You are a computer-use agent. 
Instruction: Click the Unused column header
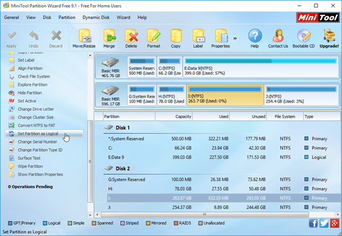click(x=248, y=116)
